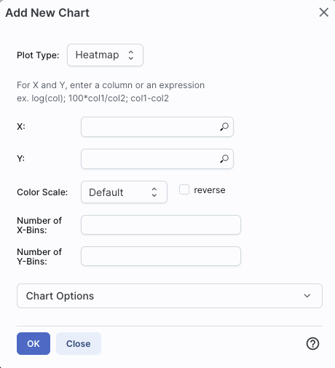
Task: Click the 'reverse' checkbox label text
Action: coord(210,190)
